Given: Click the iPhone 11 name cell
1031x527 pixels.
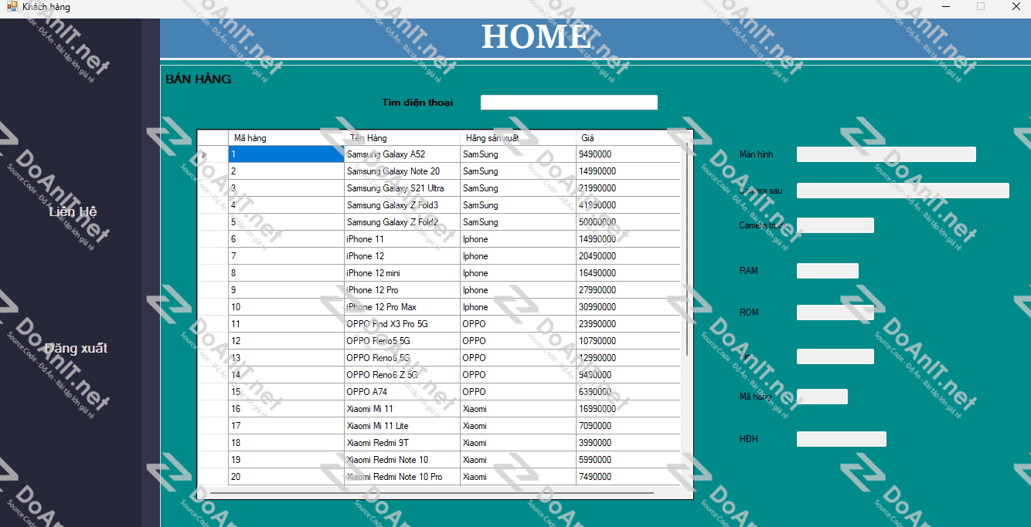Looking at the screenshot, I should (402, 239).
